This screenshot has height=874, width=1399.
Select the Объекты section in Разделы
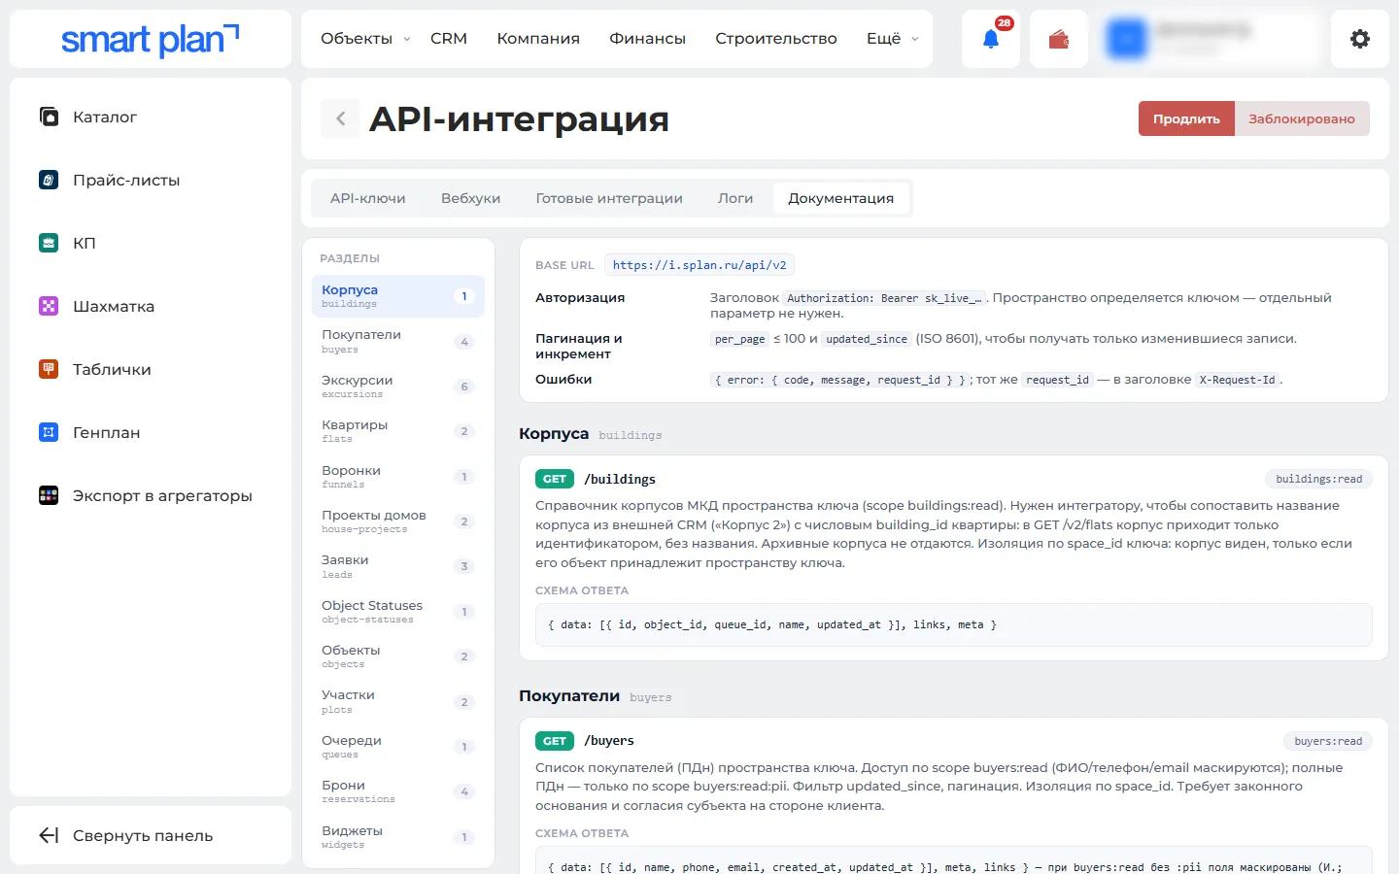pyautogui.click(x=398, y=656)
